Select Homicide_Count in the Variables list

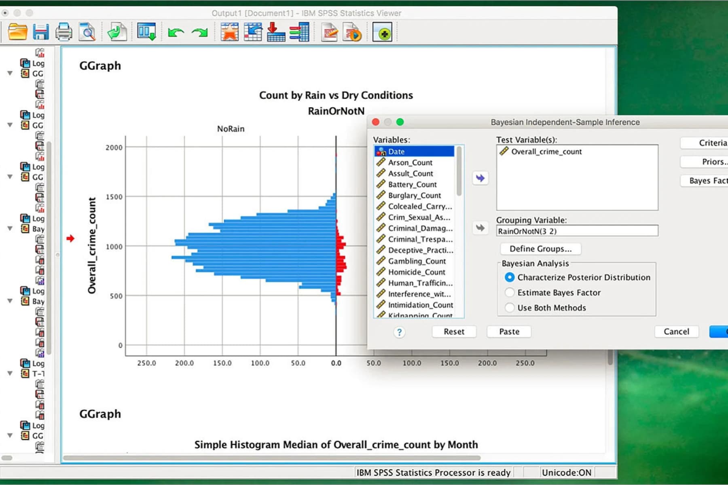(417, 272)
